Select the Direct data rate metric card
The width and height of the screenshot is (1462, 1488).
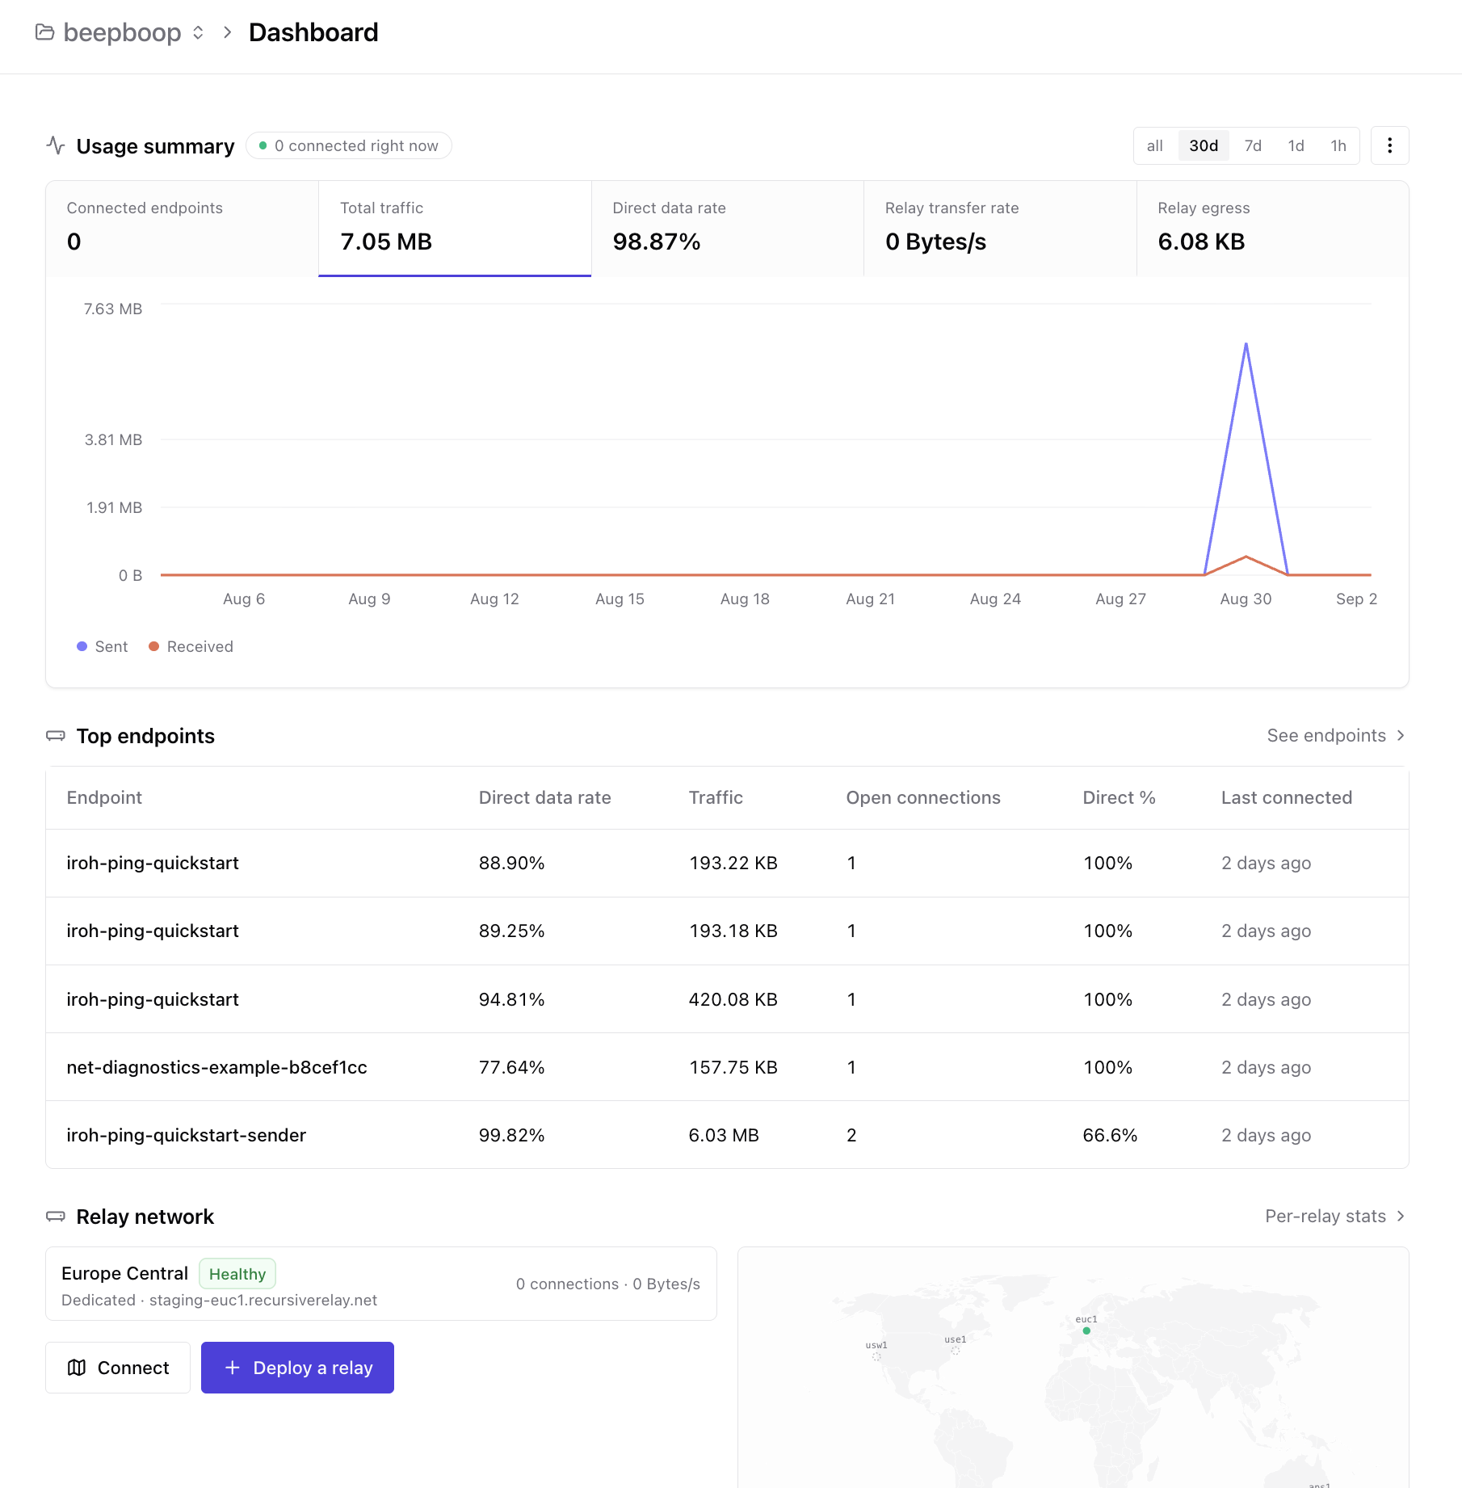(x=728, y=229)
